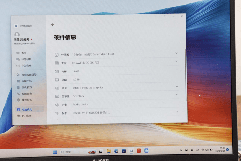The width and height of the screenshot is (241, 161).
Task: Open the red app icon on taskbar
Action: 139,151
